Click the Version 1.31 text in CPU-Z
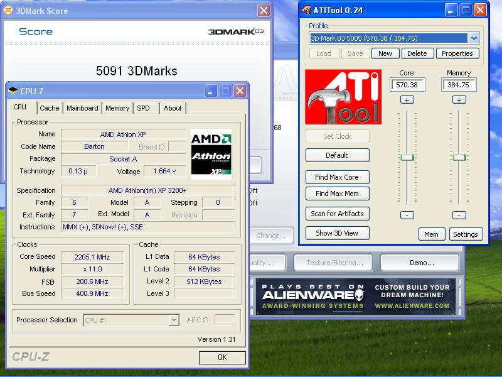The height and width of the screenshot is (377, 502). tap(216, 339)
